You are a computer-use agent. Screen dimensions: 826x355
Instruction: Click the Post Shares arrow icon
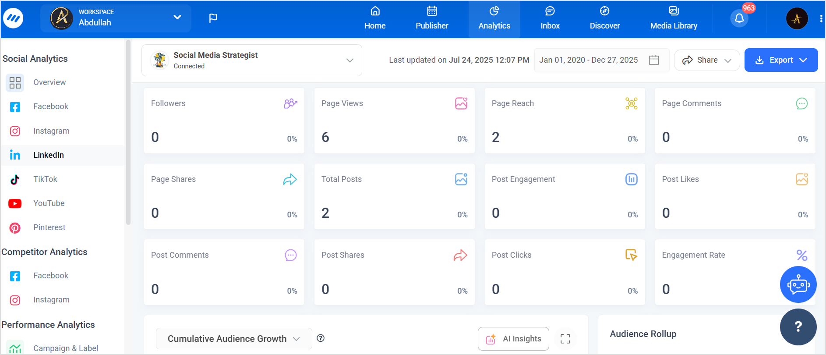tap(460, 255)
